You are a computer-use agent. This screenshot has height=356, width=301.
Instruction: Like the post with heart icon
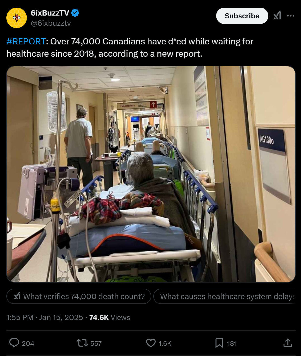point(151,343)
